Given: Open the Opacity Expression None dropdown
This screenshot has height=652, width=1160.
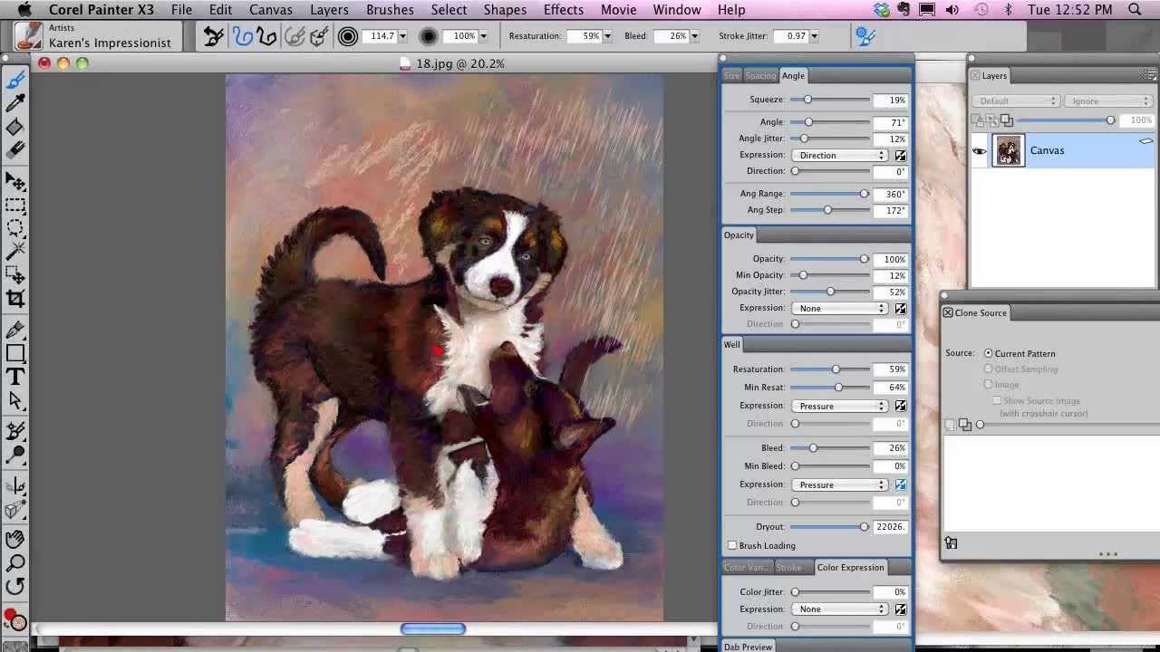Looking at the screenshot, I should 839,309.
